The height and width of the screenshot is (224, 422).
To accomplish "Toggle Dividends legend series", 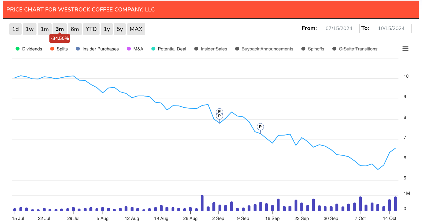I will tap(29, 49).
